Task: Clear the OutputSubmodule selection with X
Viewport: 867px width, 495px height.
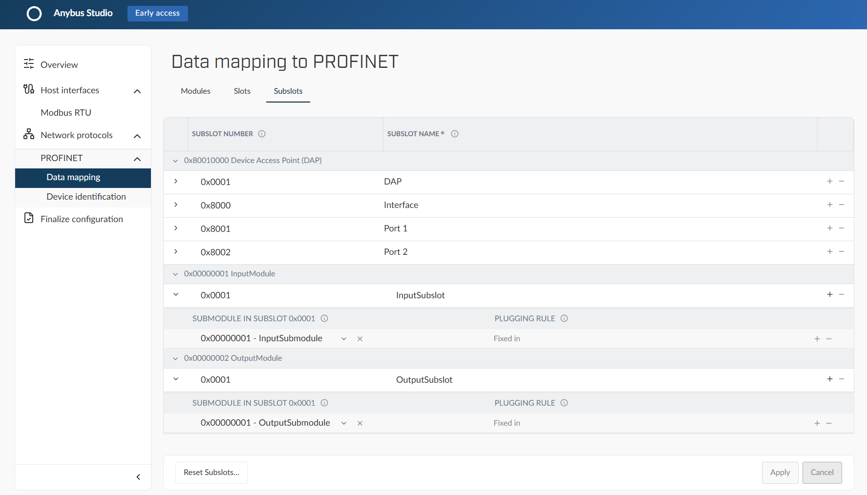Action: 360,423
